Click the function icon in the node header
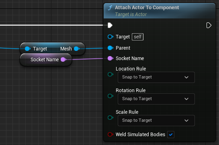This screenshot has width=219, height=145. pos(110,8)
